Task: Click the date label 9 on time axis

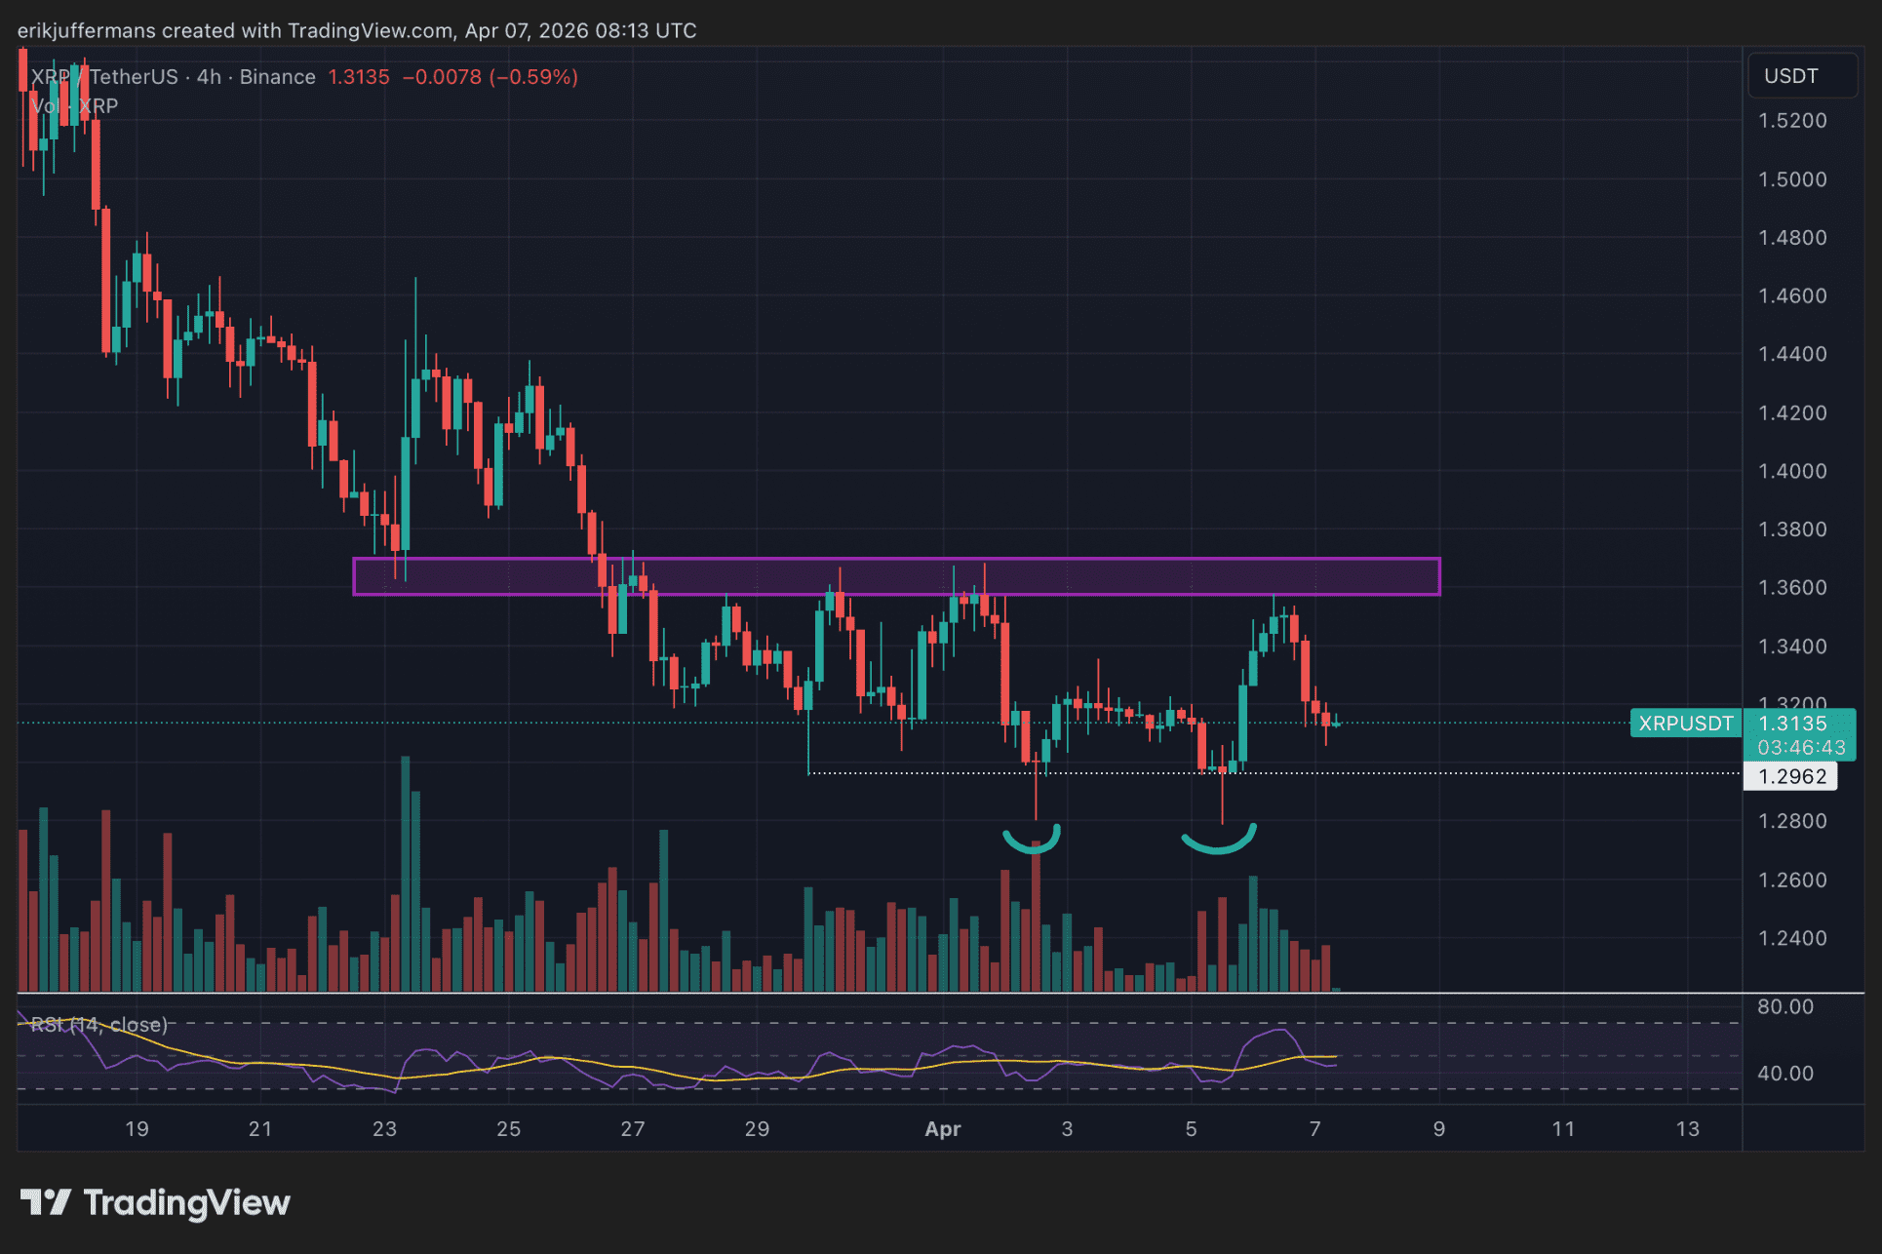Action: click(1438, 1129)
